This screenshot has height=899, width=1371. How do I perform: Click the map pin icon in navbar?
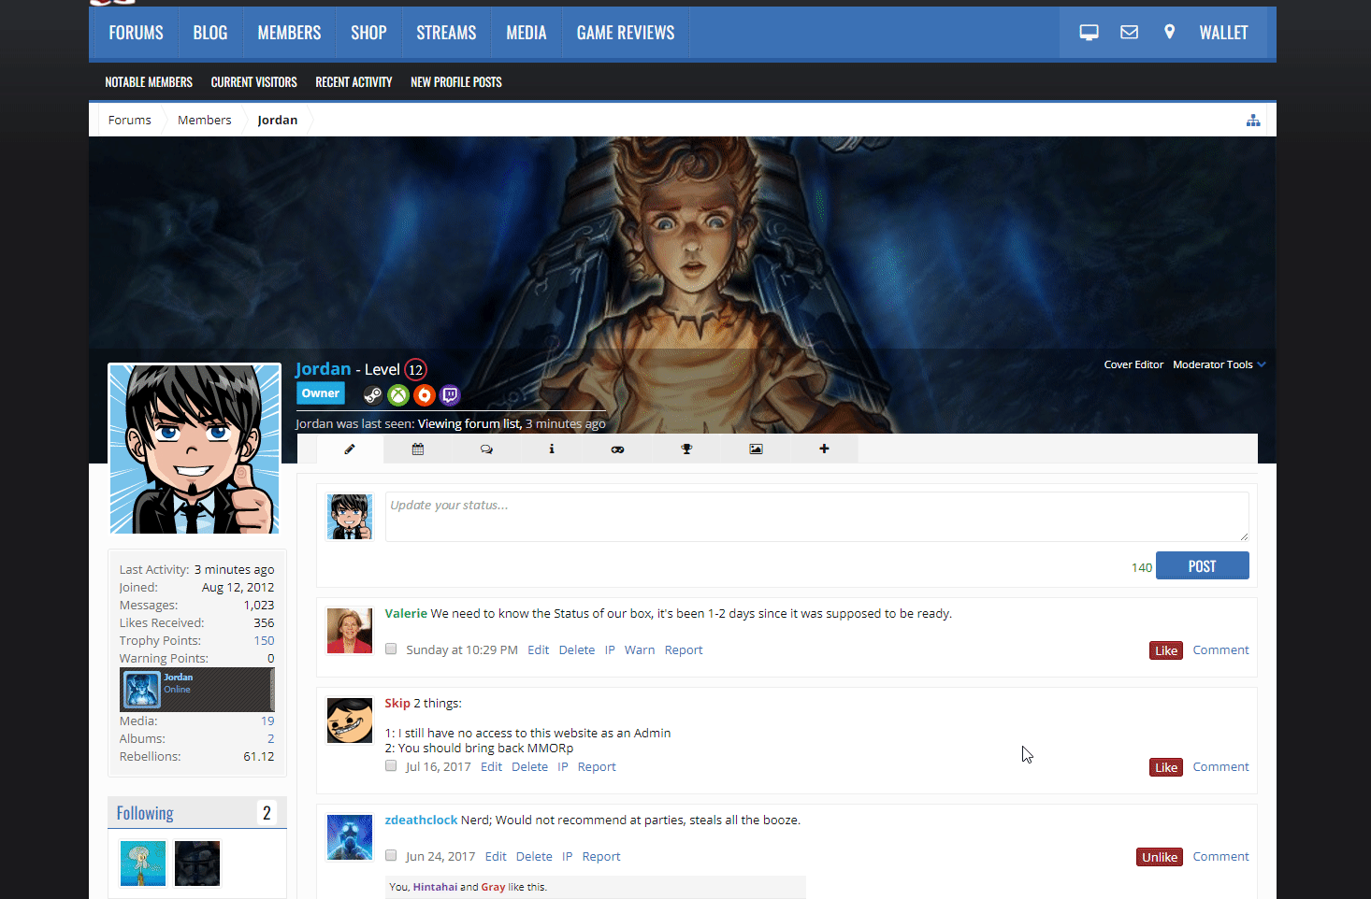[x=1169, y=33]
